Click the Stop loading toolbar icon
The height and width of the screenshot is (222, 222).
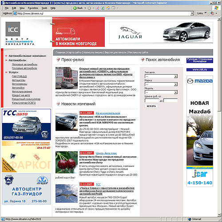[97, 8]
